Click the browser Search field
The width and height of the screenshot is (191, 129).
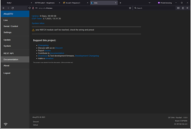point(154,8)
